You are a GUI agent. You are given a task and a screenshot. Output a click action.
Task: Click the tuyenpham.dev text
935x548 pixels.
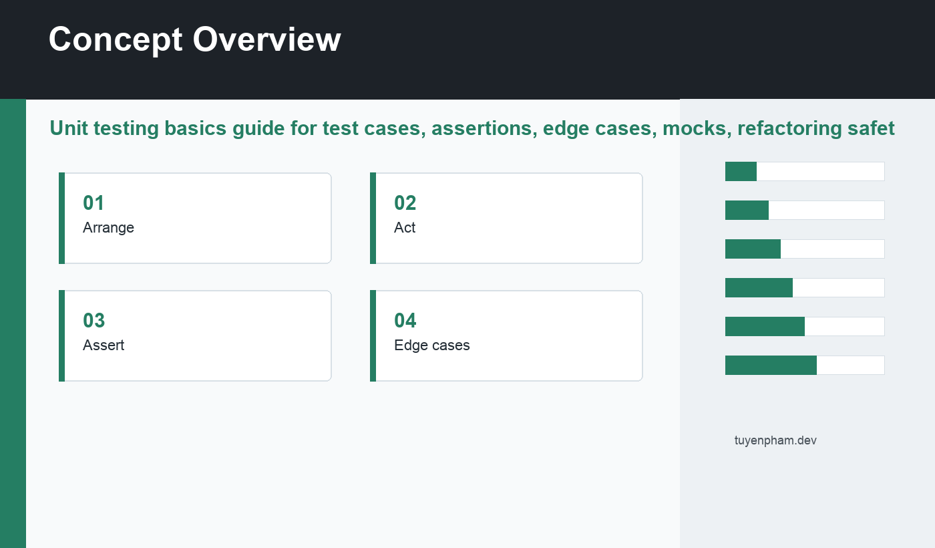pos(775,440)
